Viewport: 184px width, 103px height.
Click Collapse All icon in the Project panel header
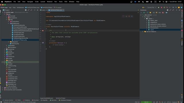(x=31, y=10)
